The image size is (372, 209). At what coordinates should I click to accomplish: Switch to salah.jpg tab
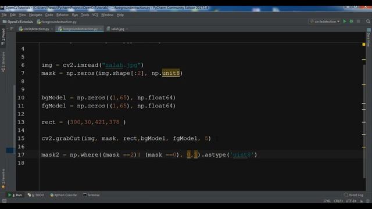click(117, 29)
